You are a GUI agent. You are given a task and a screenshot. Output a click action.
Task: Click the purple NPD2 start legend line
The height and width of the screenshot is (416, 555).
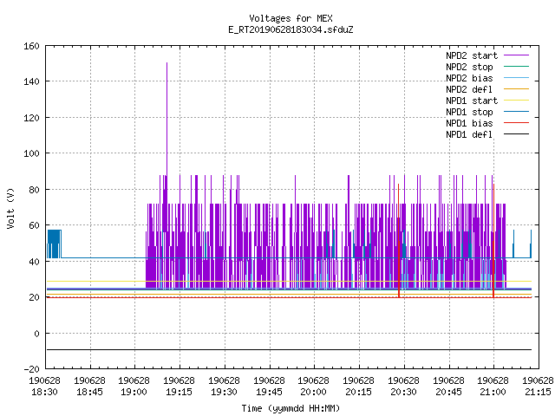(516, 55)
